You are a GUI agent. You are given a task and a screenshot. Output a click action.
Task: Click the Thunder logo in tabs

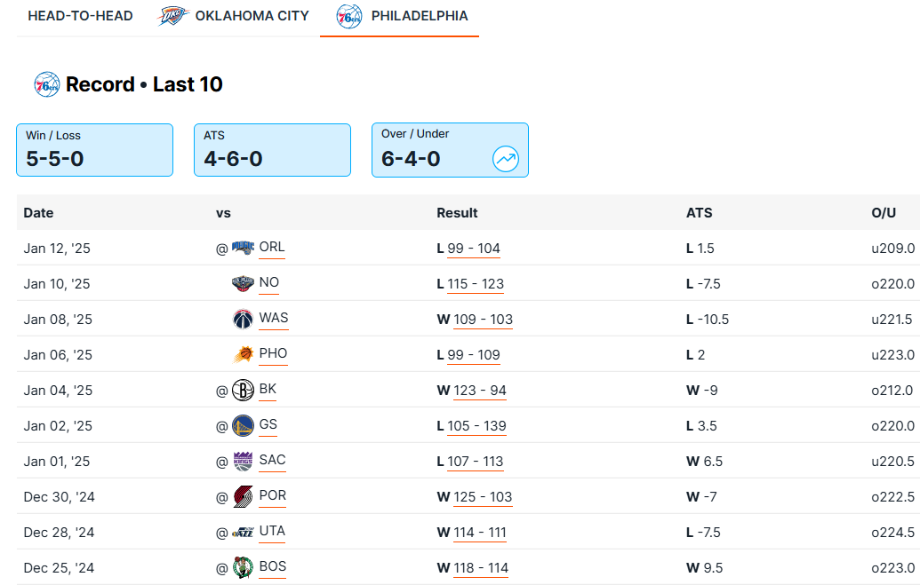click(x=172, y=16)
